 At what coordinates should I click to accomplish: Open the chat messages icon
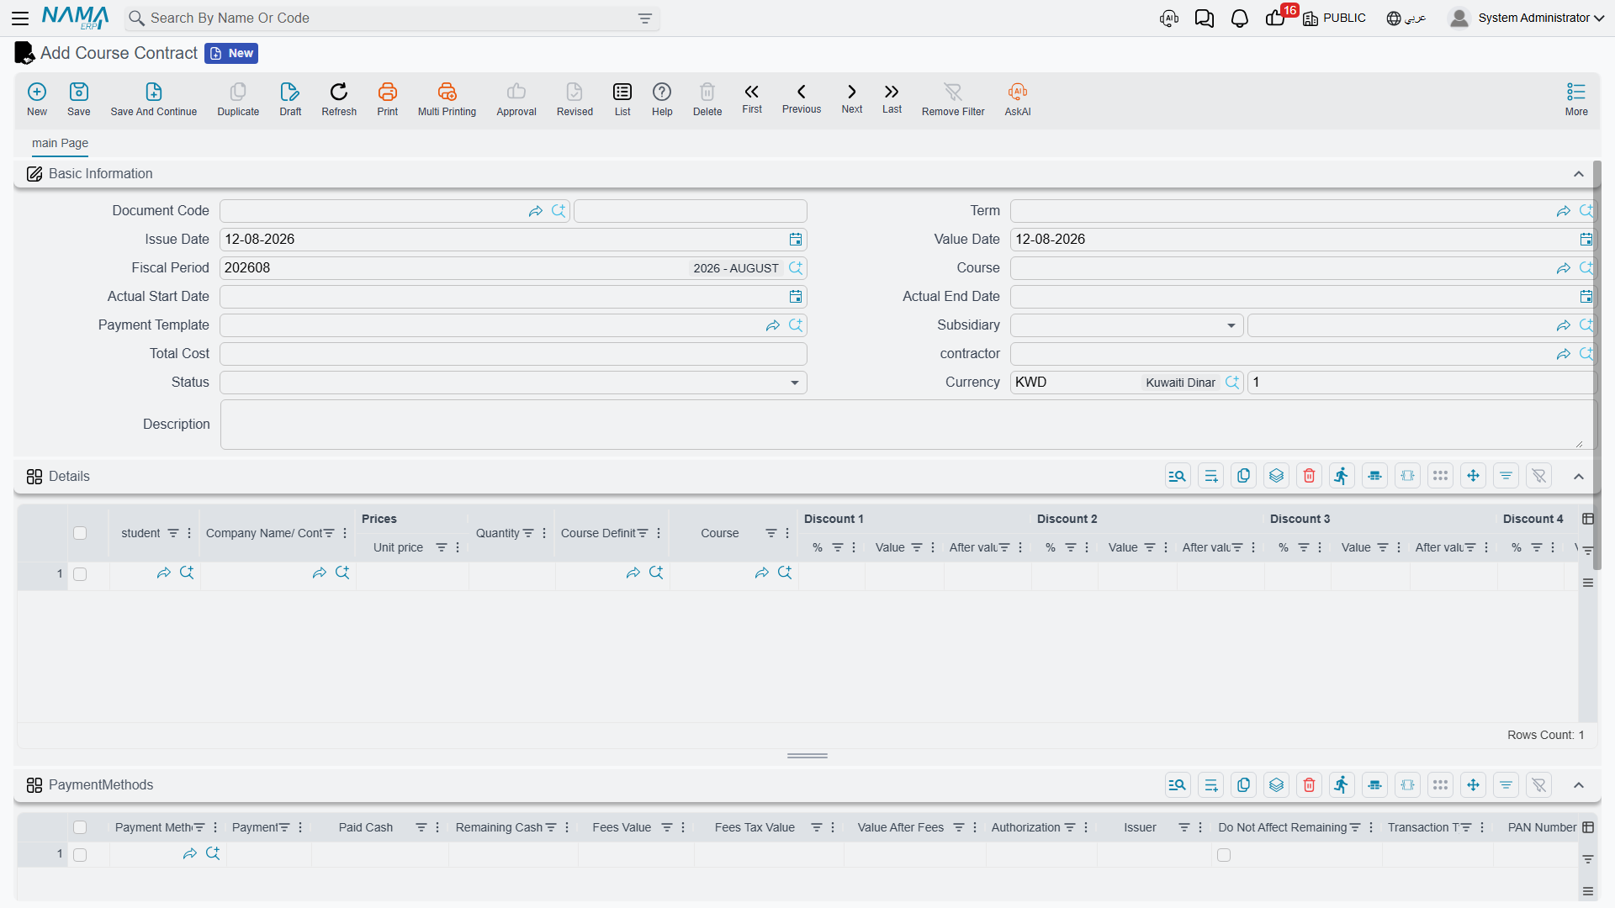(1204, 18)
